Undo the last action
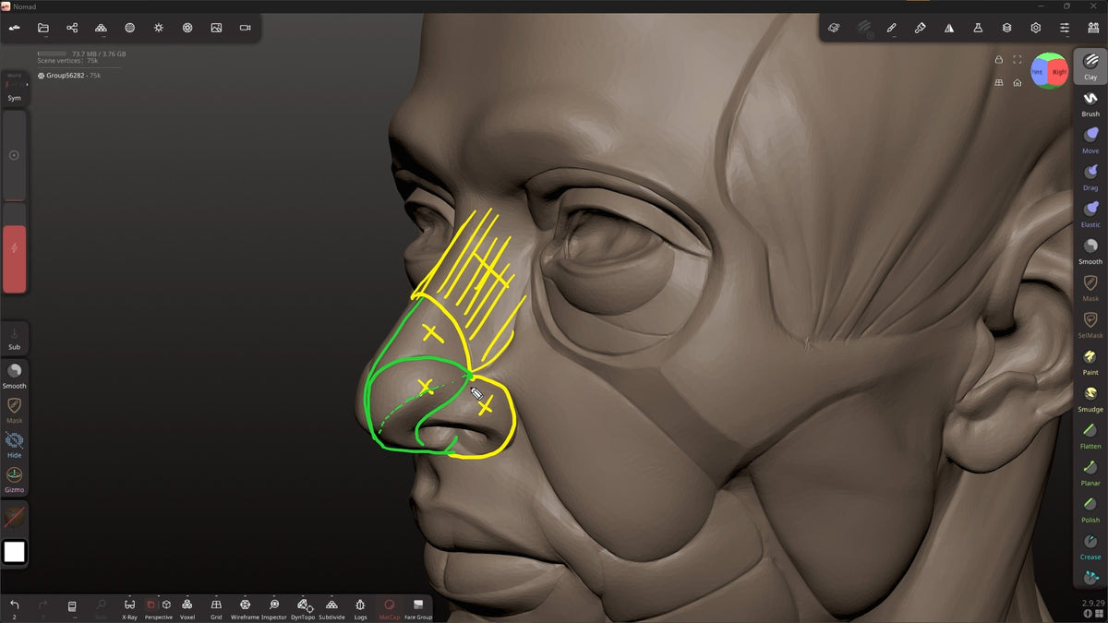This screenshot has width=1108, height=623. pos(14,607)
